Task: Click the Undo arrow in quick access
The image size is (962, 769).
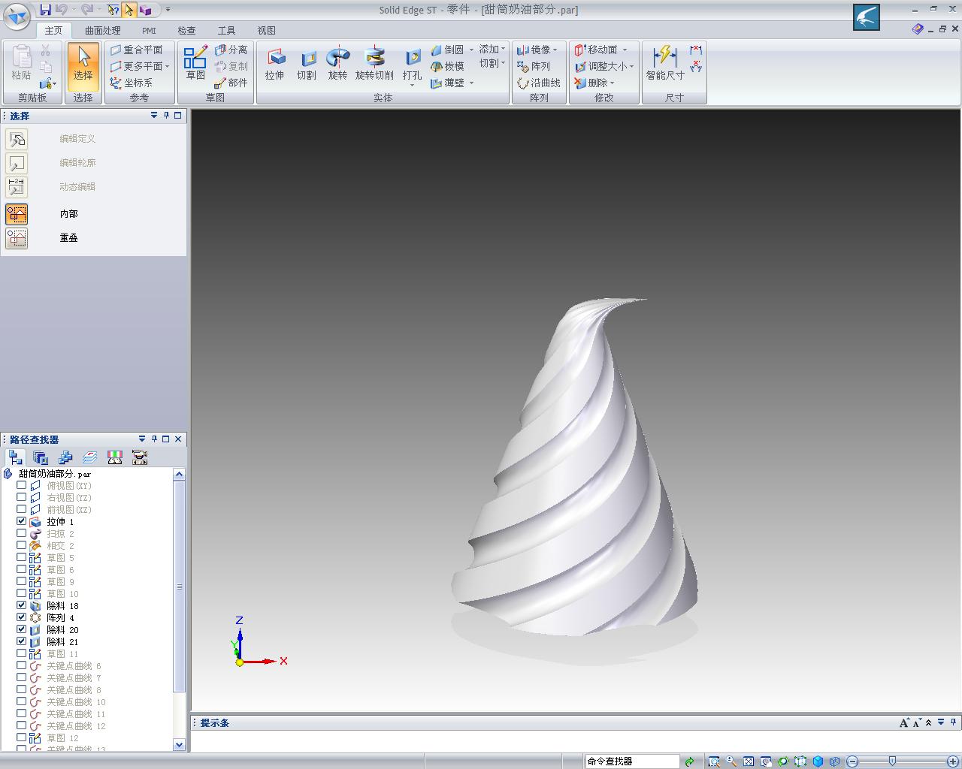Action: [x=62, y=10]
